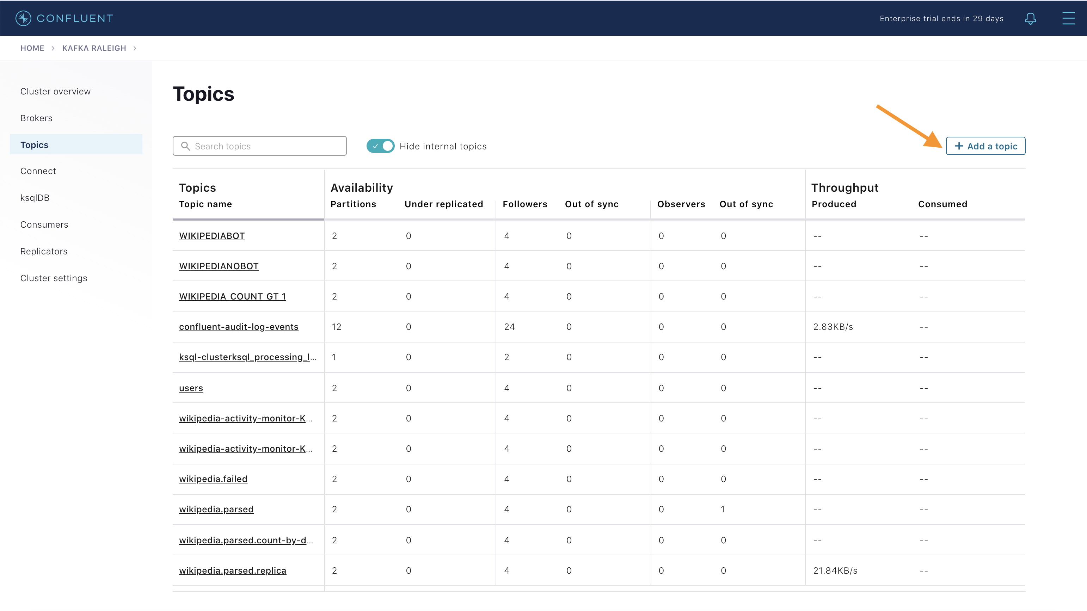
Task: Select Topics in sidebar
Action: (76, 145)
